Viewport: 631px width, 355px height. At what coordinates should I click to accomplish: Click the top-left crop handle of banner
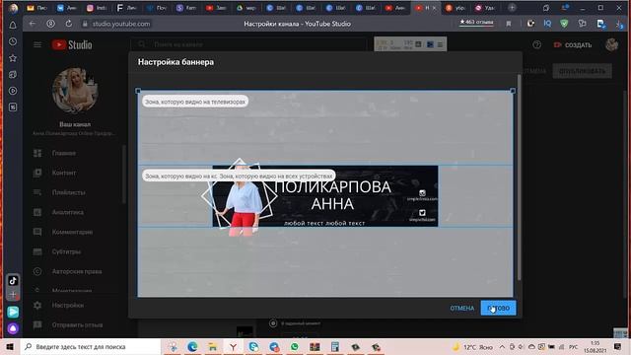138,91
